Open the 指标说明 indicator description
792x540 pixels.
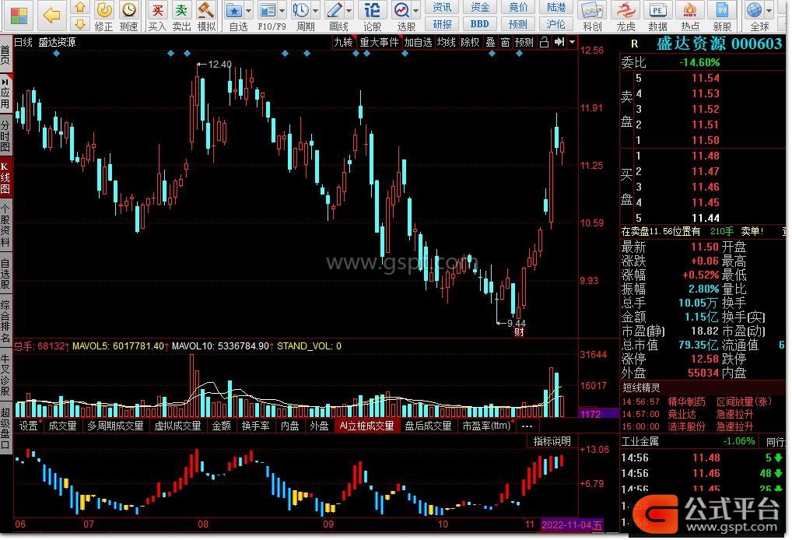coord(552,441)
